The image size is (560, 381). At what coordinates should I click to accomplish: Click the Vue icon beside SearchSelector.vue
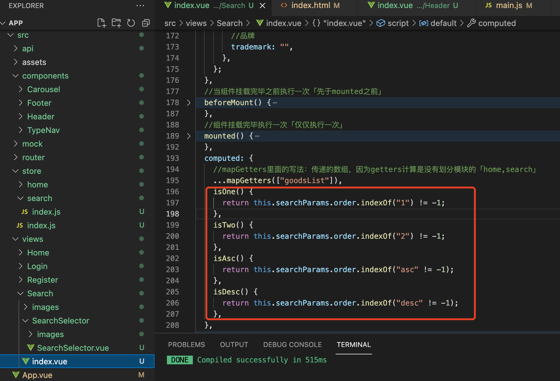click(31, 348)
